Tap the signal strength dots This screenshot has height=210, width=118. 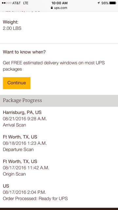click(x=7, y=3)
